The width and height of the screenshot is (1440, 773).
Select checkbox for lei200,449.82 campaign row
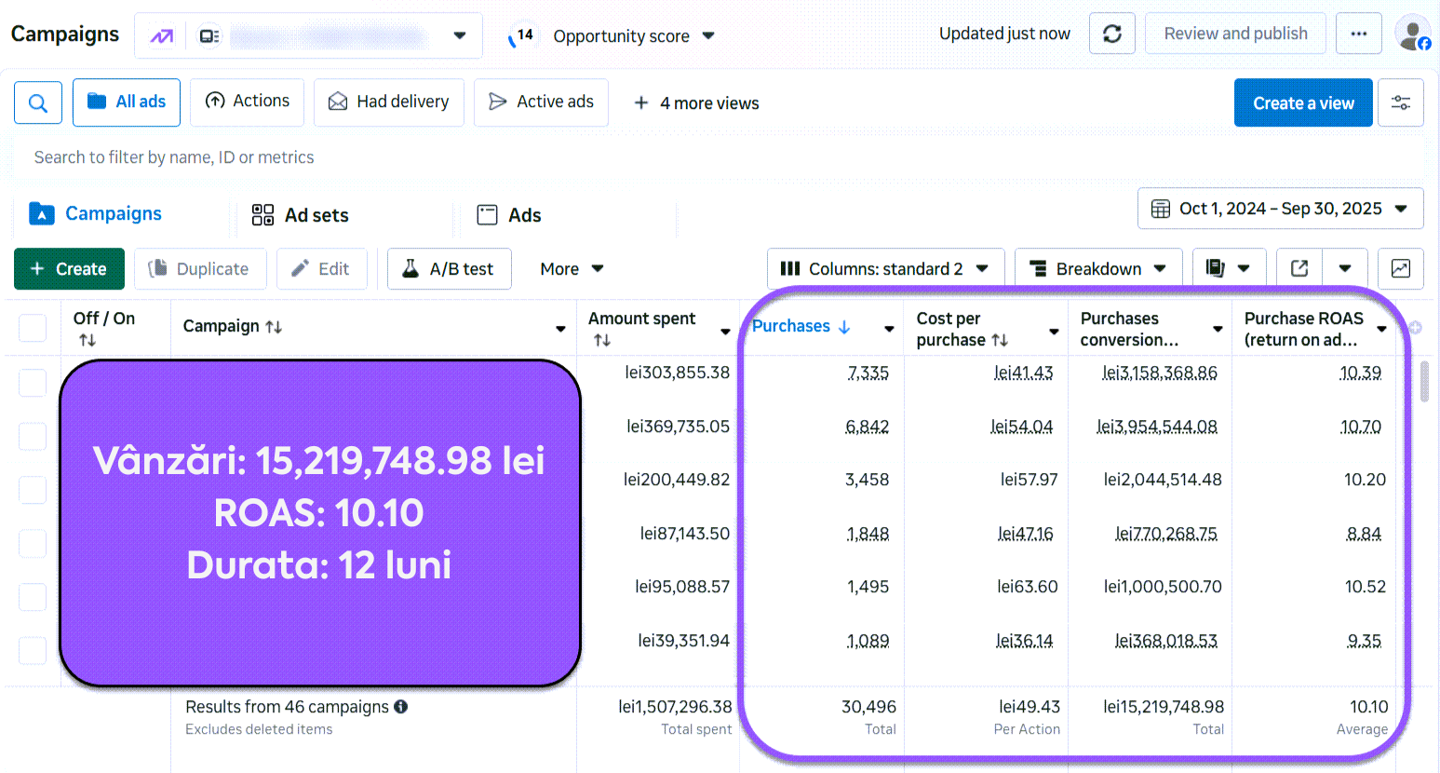33,490
